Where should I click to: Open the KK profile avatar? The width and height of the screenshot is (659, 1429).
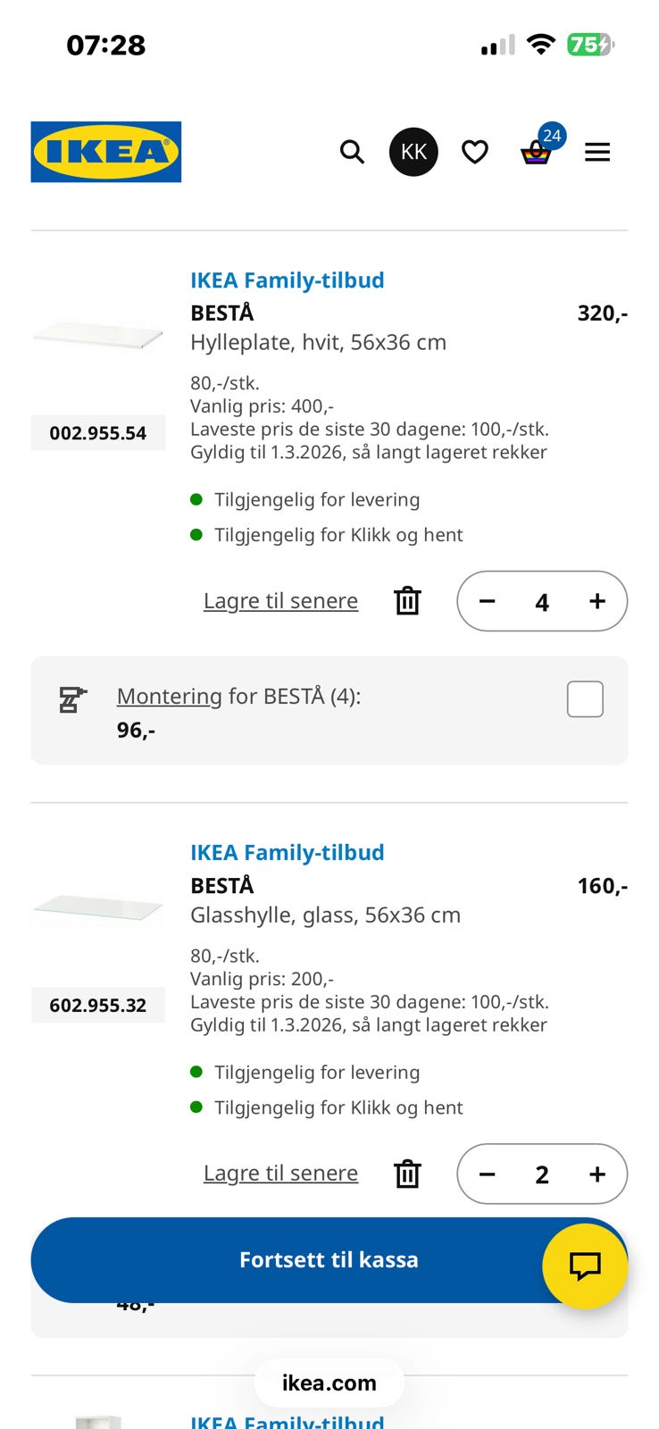point(413,152)
